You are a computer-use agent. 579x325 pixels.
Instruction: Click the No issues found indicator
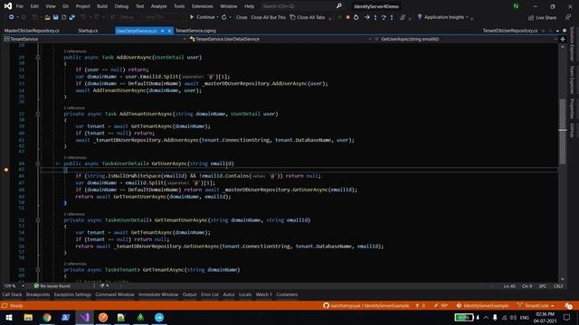(x=52, y=286)
